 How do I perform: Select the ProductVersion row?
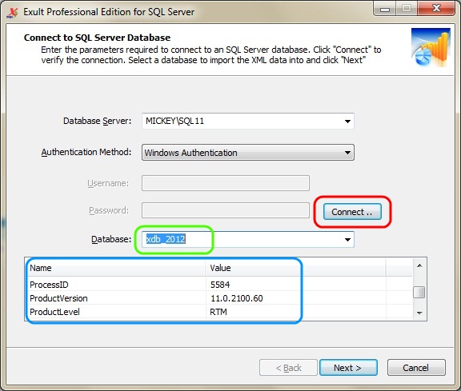219,298
